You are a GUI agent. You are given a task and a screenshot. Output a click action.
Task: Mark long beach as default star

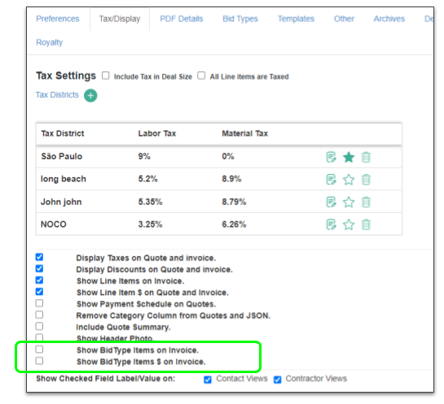(349, 180)
